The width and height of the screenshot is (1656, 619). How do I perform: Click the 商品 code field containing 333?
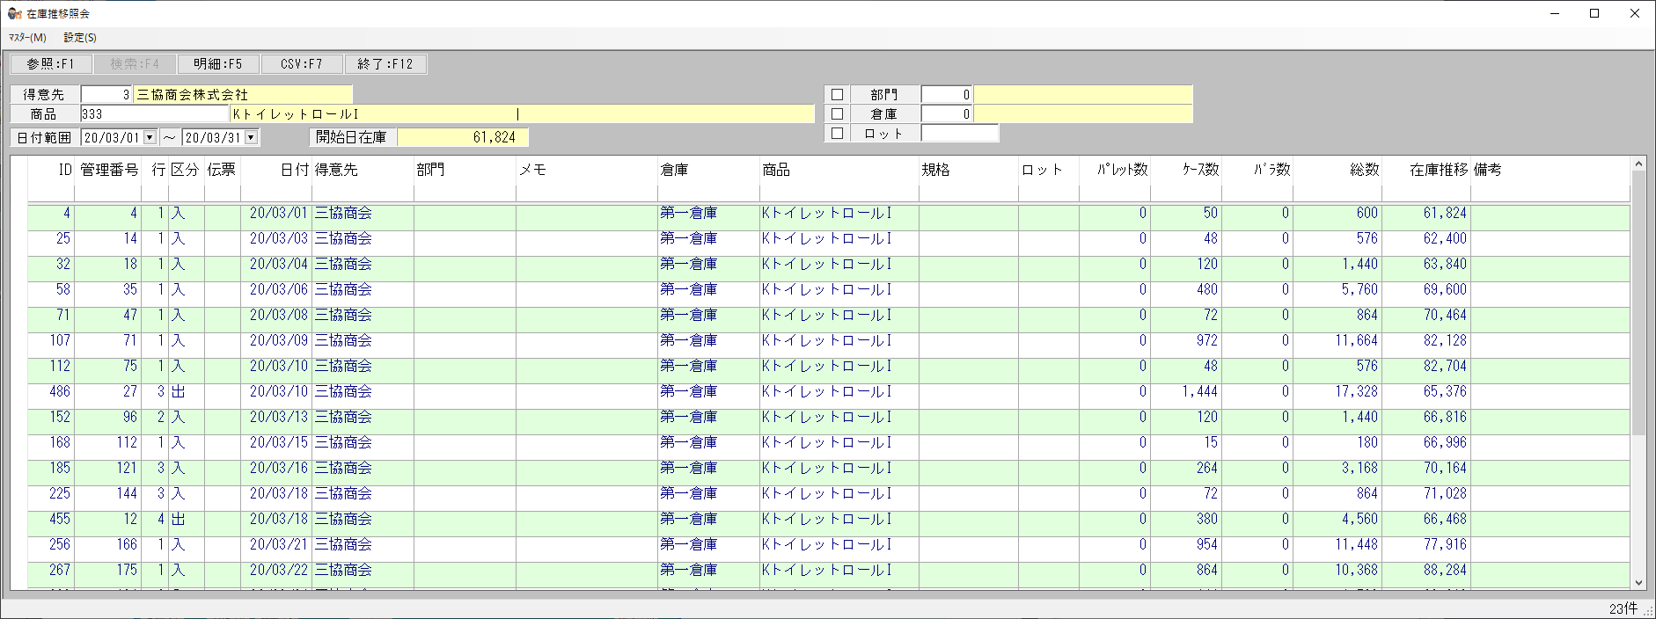point(155,113)
